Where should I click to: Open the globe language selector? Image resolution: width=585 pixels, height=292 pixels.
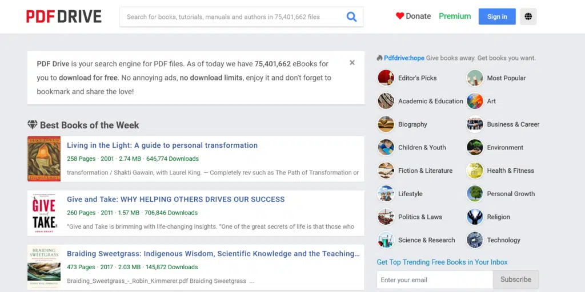pos(528,17)
